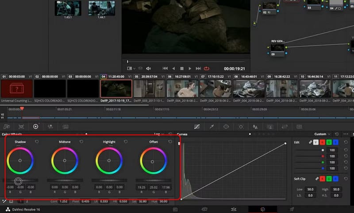Select node 09 REV GEN in node editor

(277, 49)
